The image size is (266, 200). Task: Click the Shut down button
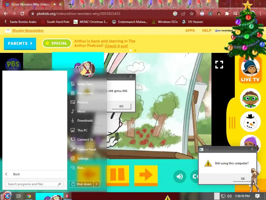pyautogui.click(x=81, y=184)
